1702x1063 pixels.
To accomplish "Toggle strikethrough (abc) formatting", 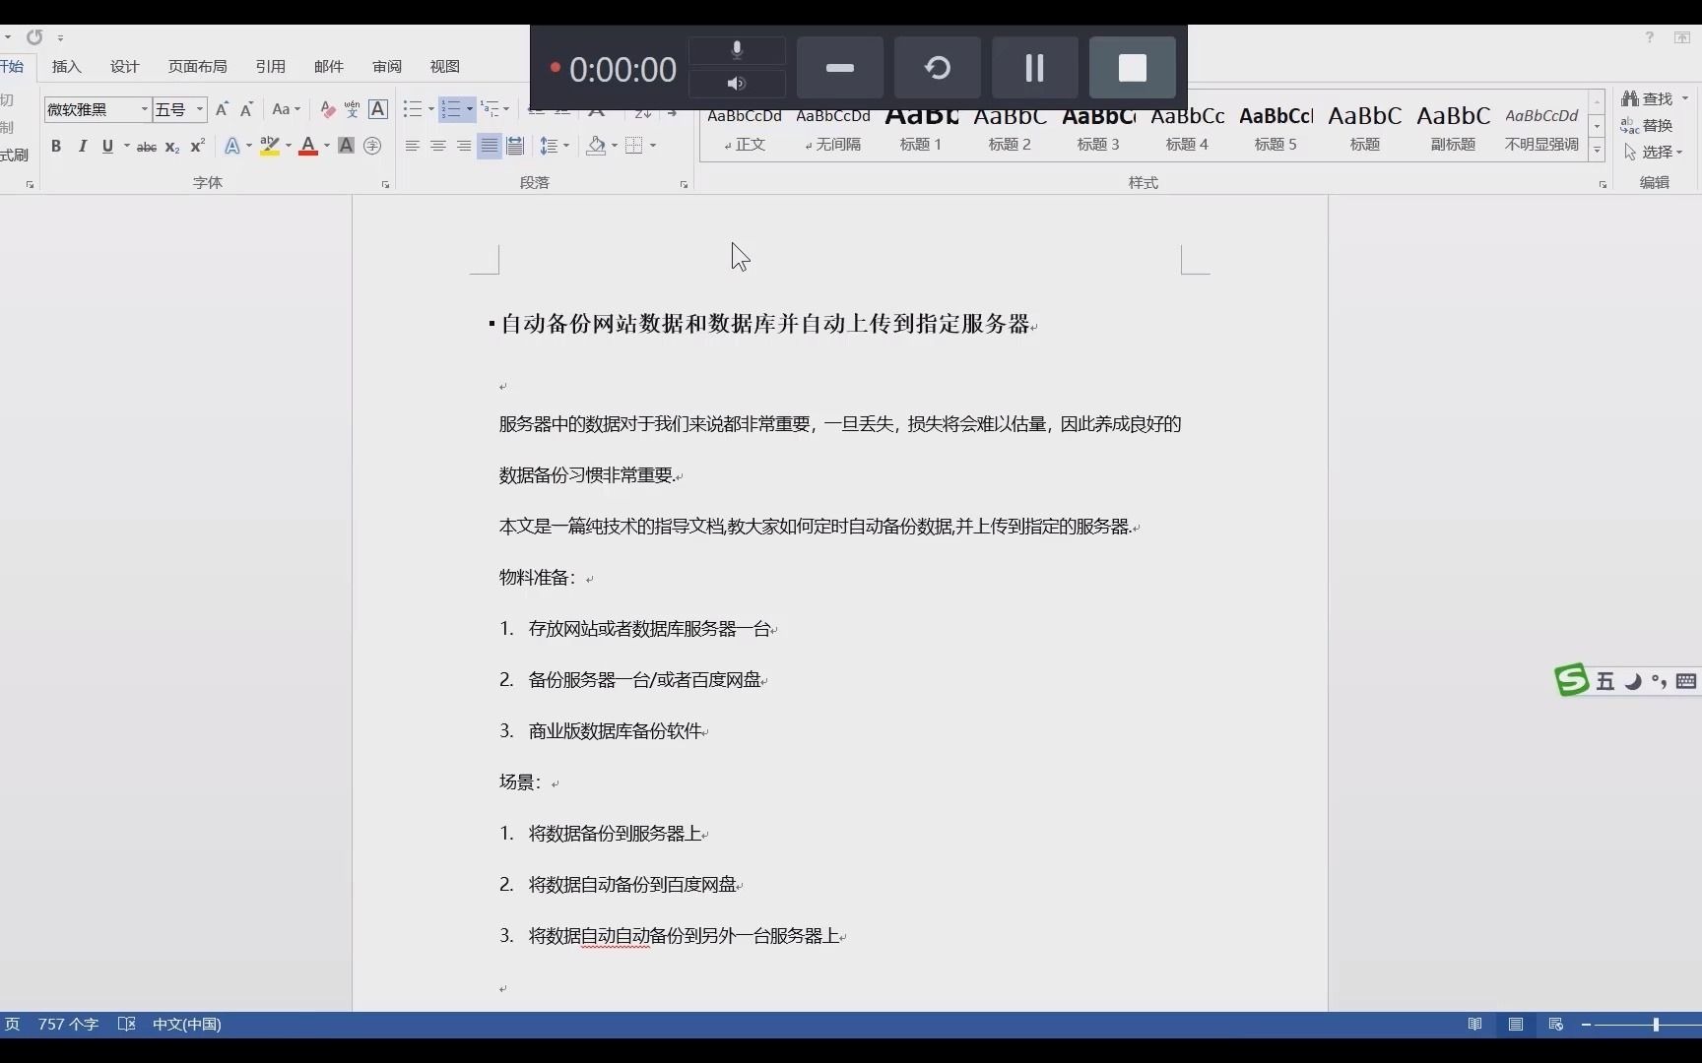I will (x=146, y=146).
